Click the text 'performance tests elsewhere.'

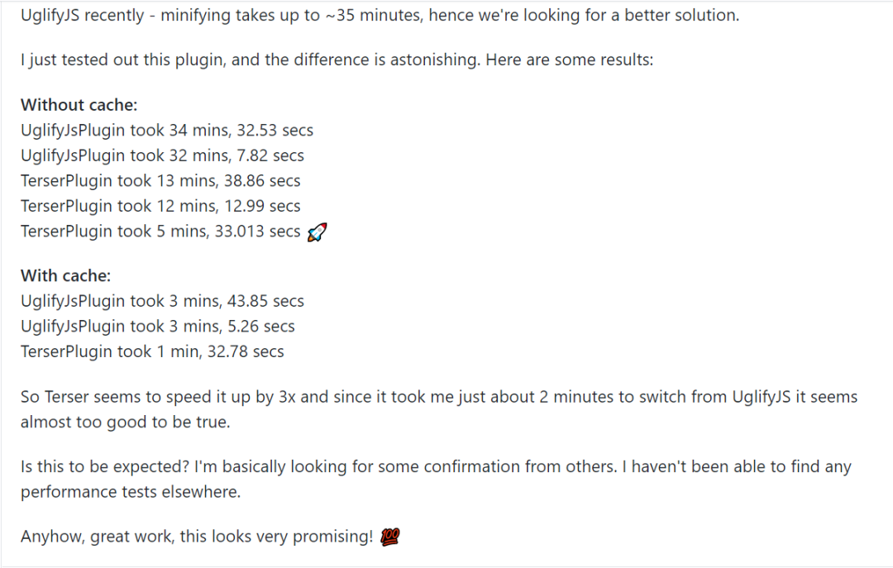tap(130, 492)
